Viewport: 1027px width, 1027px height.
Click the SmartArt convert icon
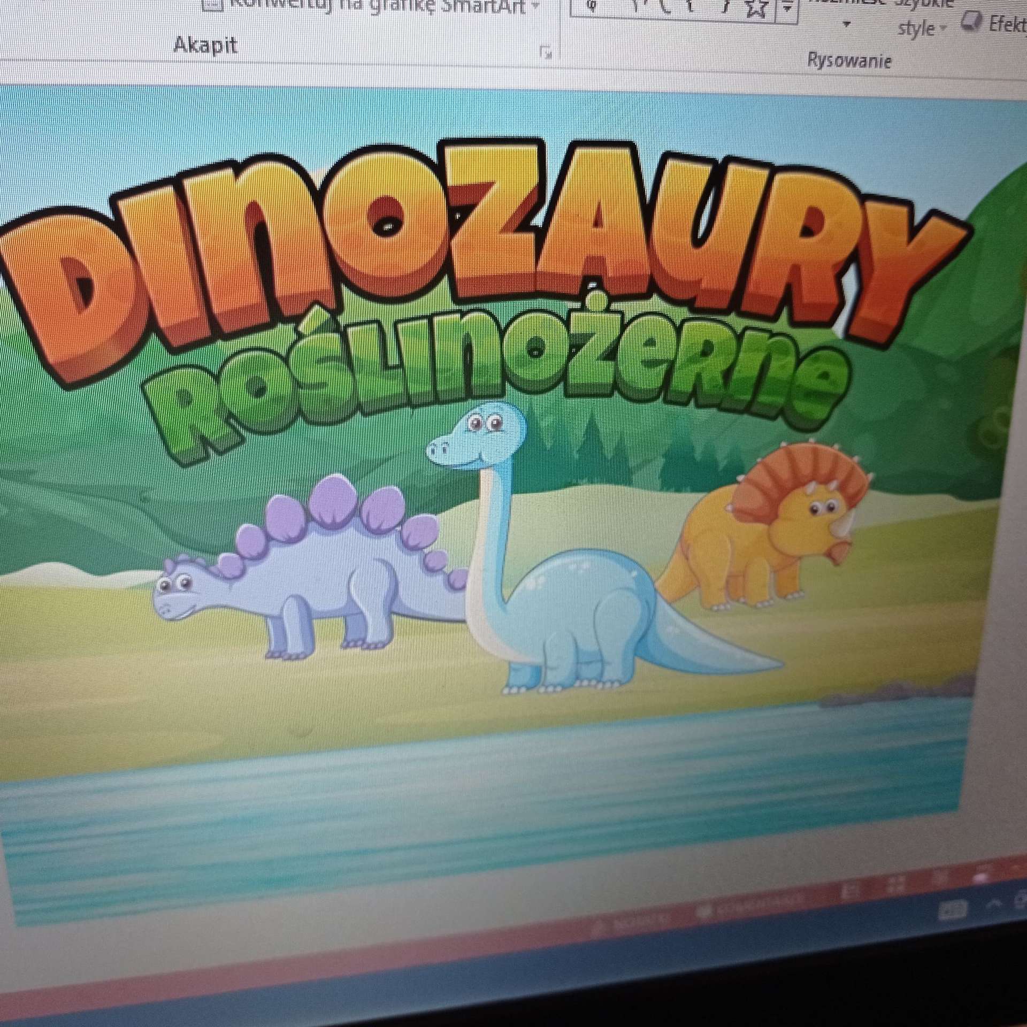click(211, 5)
